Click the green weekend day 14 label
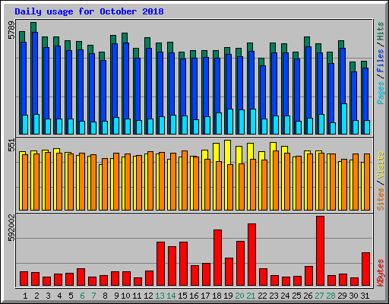This screenshot has height=304, width=389. click(x=171, y=296)
